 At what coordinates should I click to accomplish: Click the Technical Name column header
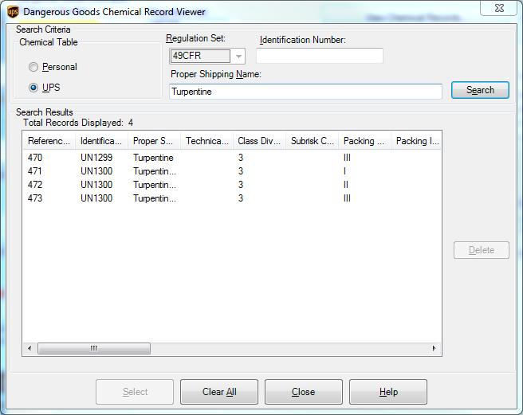(206, 141)
